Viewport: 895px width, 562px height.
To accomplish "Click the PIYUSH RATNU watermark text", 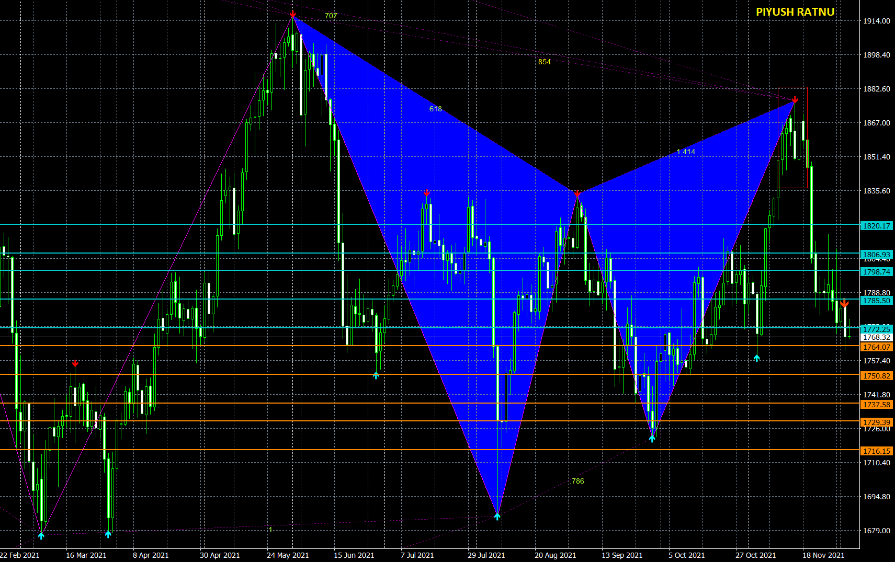I will [x=795, y=12].
